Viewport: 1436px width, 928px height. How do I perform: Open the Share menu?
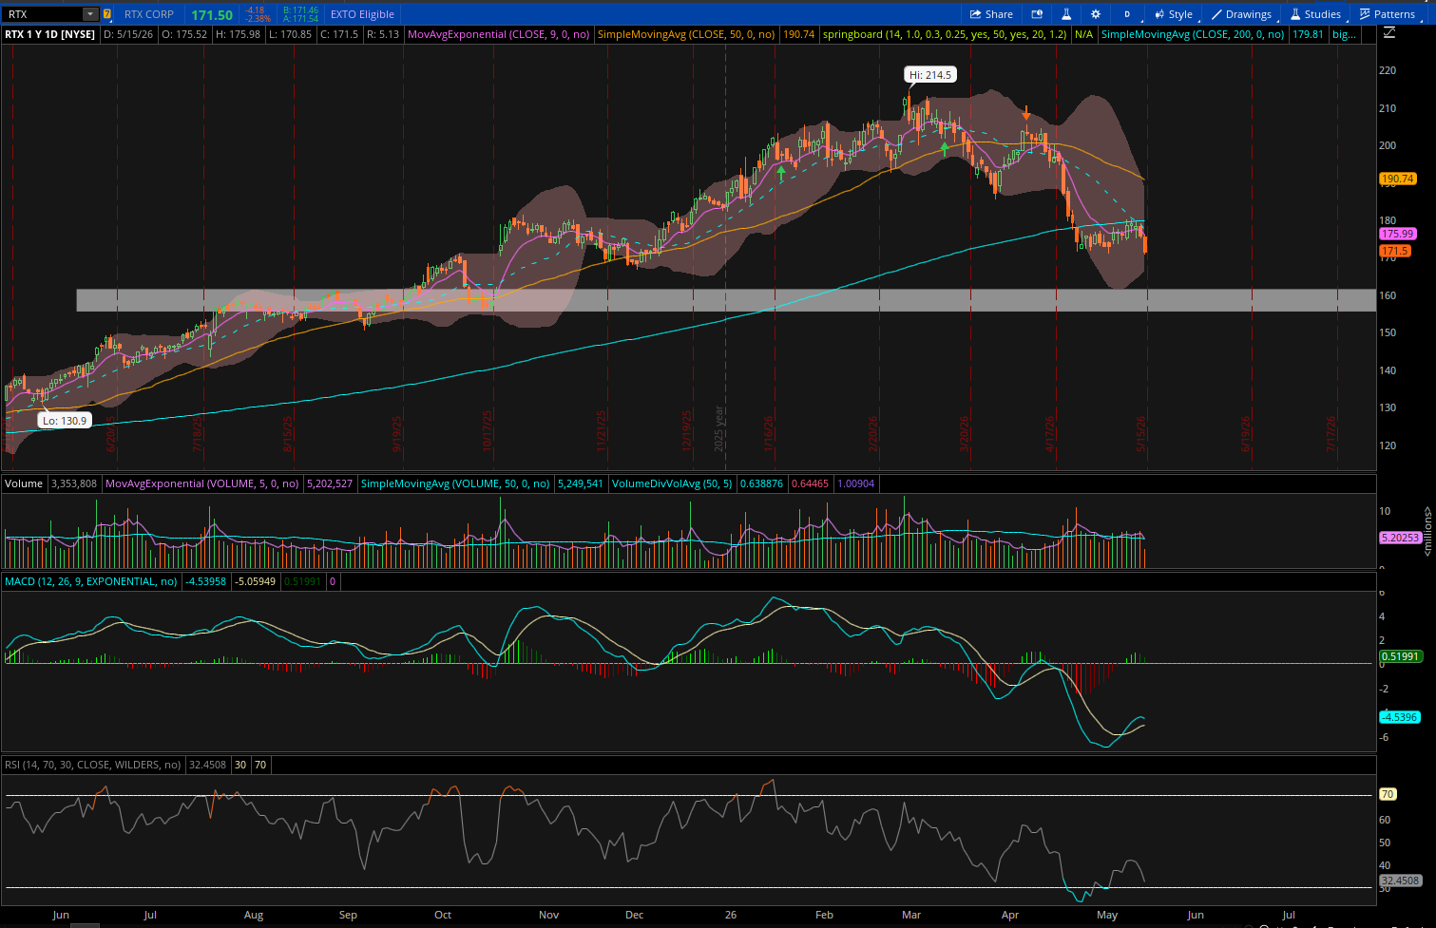pyautogui.click(x=991, y=14)
